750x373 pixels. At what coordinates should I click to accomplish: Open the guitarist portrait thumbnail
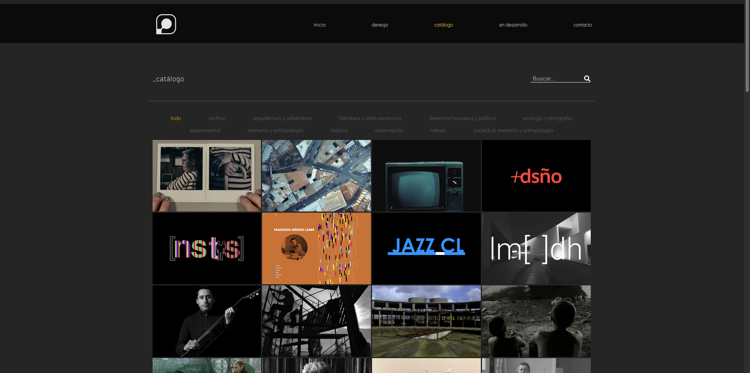[x=207, y=321]
